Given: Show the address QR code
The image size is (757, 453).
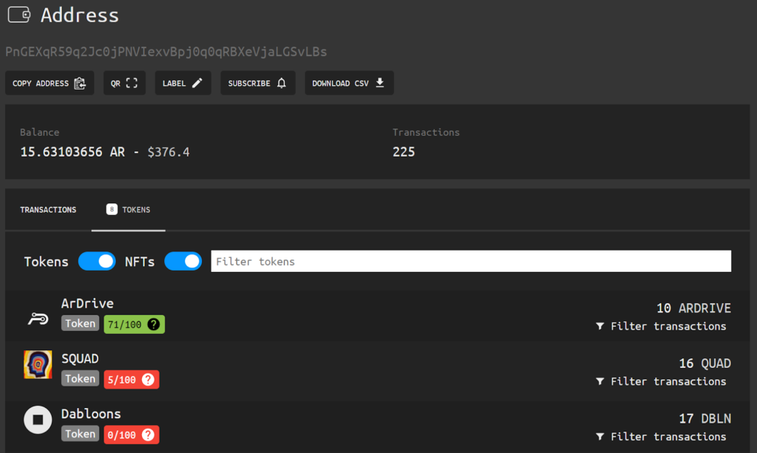Looking at the screenshot, I should [124, 84].
